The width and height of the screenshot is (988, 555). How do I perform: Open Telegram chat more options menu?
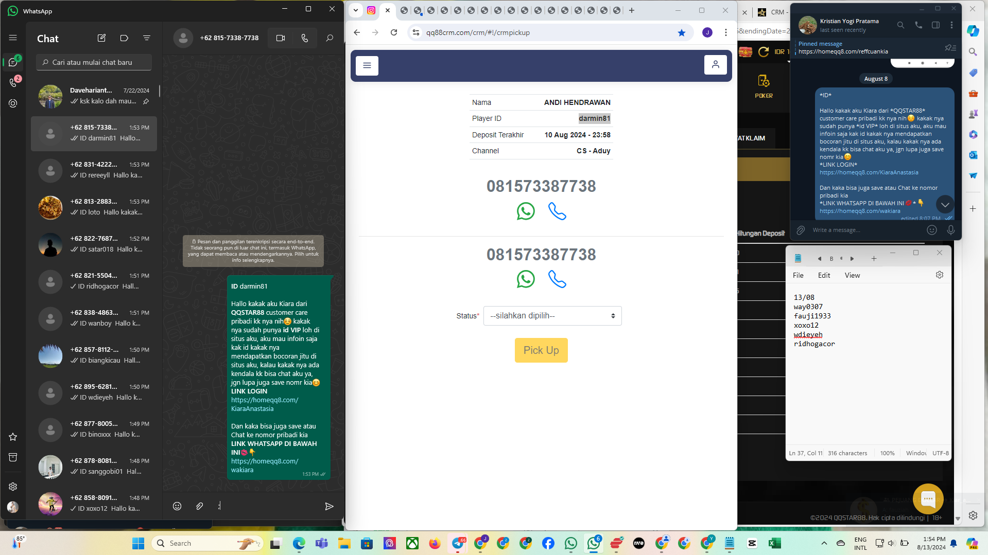[x=951, y=25]
